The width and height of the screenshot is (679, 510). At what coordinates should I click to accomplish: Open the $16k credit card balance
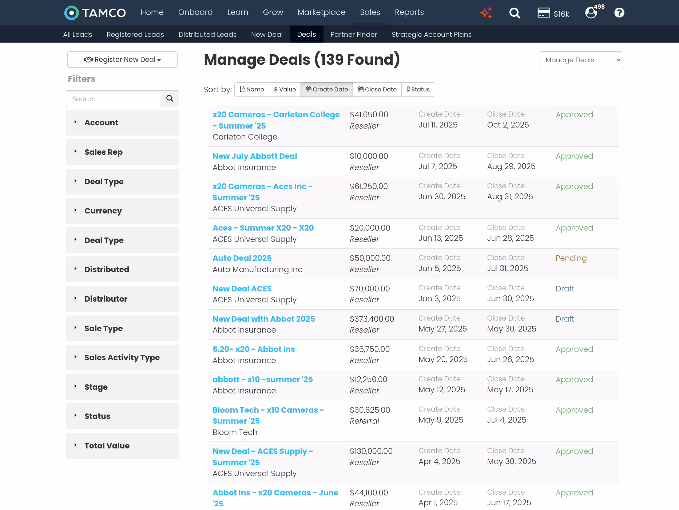pyautogui.click(x=553, y=13)
